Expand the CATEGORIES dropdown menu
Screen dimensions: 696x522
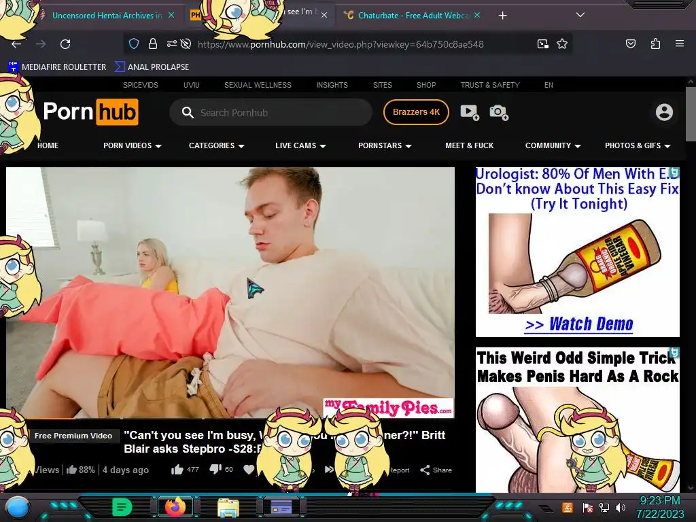pos(217,145)
